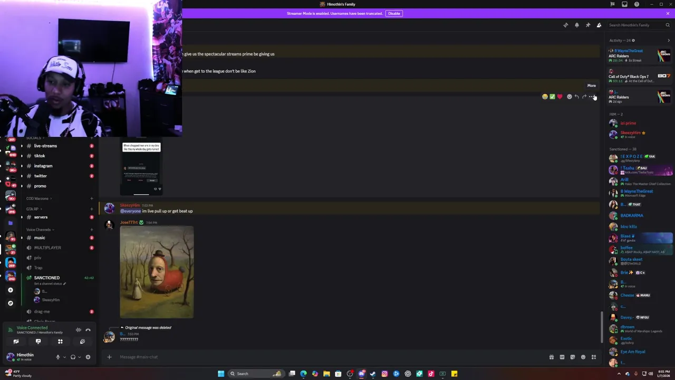Expand the Activity section arrow

pos(669,40)
